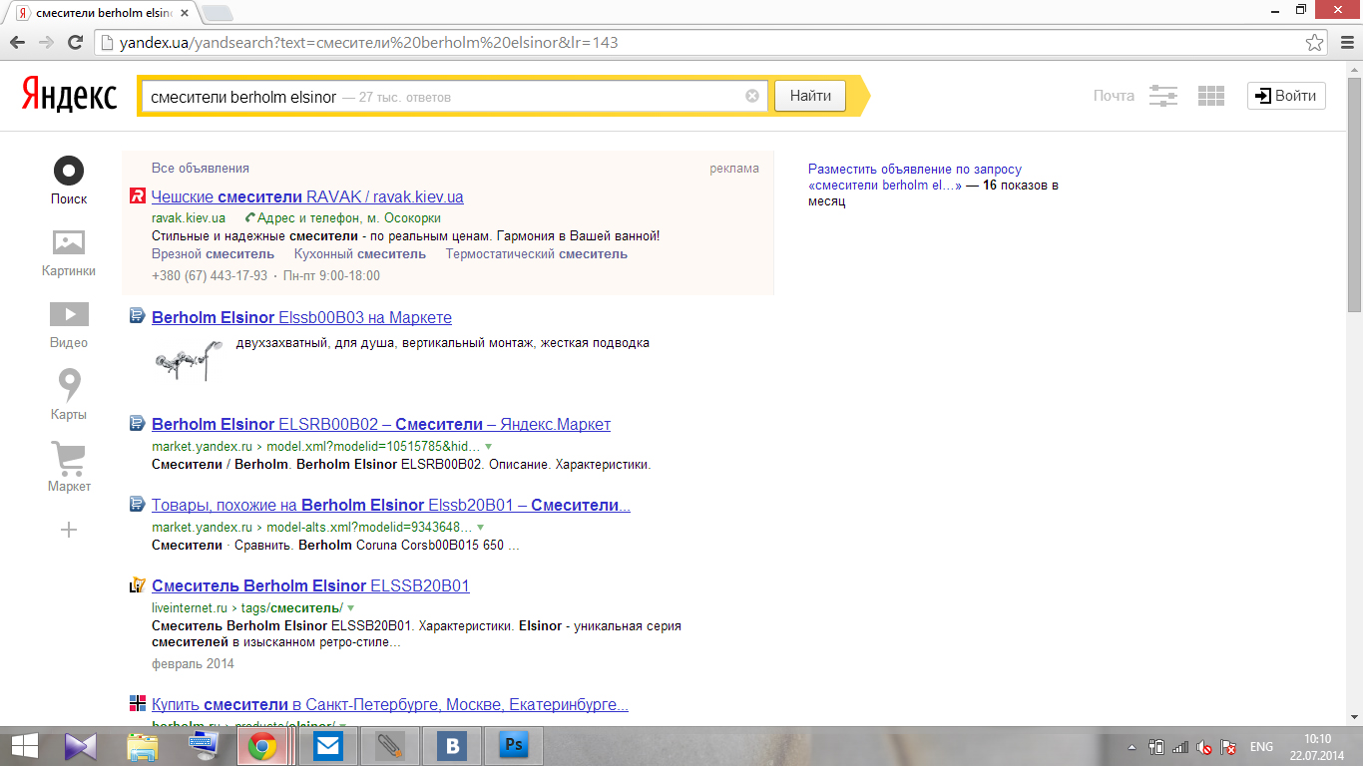The image size is (1363, 766).
Task: Select the смесители berholm elsinor browser tab
Action: 102,14
